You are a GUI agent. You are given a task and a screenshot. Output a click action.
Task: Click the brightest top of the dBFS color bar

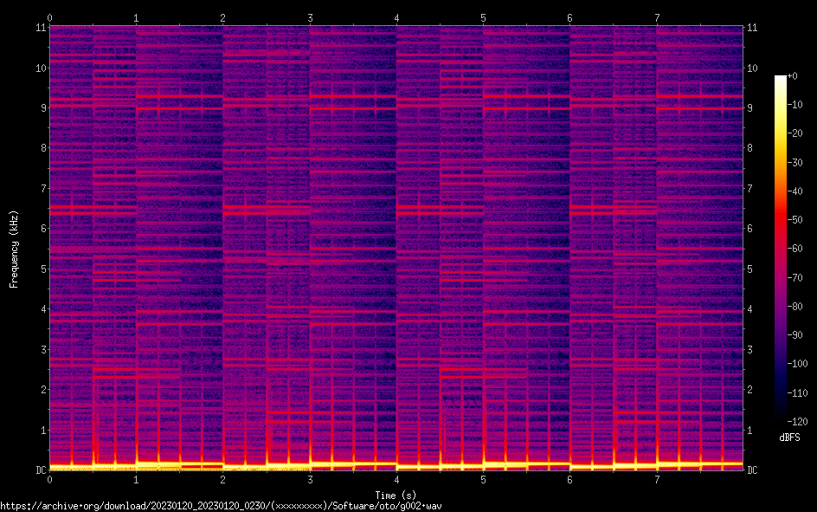click(x=781, y=79)
